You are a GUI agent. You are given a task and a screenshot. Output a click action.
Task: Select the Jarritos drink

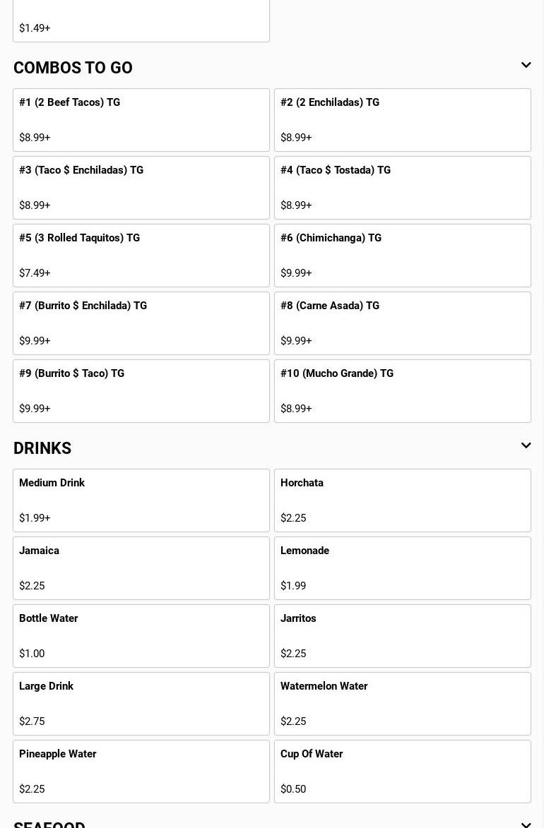[x=403, y=636]
